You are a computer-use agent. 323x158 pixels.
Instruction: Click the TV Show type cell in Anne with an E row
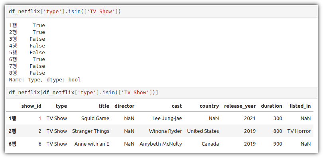tap(57, 144)
